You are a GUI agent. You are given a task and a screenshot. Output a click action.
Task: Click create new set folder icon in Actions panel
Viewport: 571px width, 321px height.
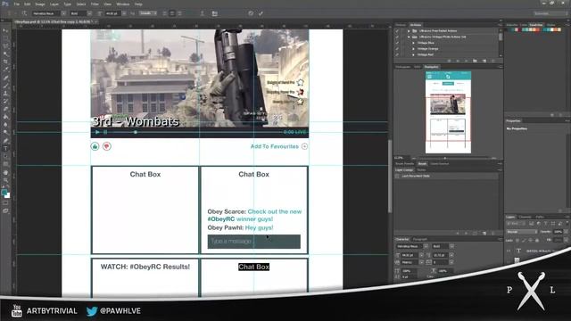(x=476, y=61)
